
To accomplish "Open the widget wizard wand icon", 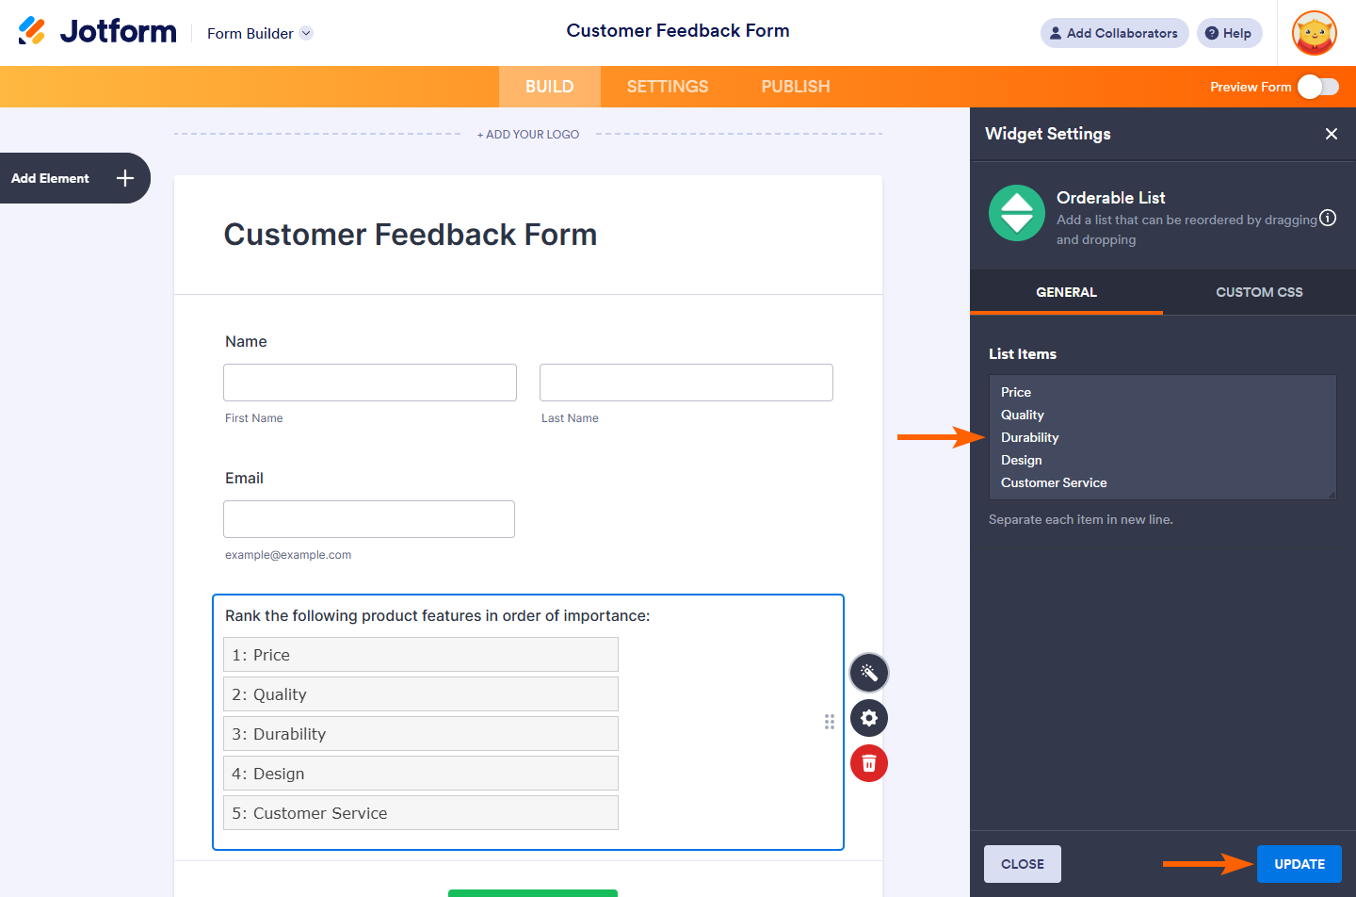I will coord(869,673).
